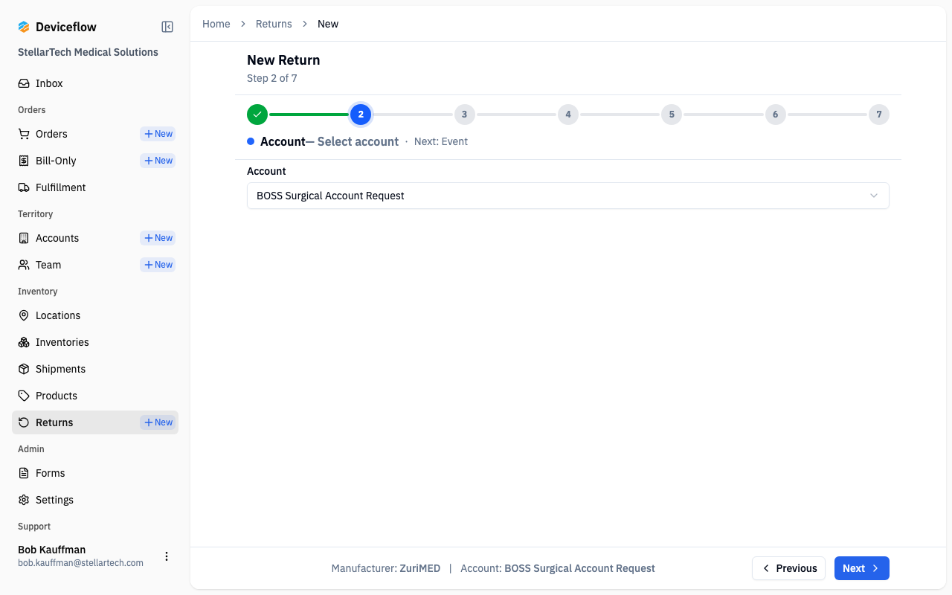Viewport: 952px width, 595px height.
Task: Click 'Bob Kauffman' user name
Action: pyautogui.click(x=52, y=550)
